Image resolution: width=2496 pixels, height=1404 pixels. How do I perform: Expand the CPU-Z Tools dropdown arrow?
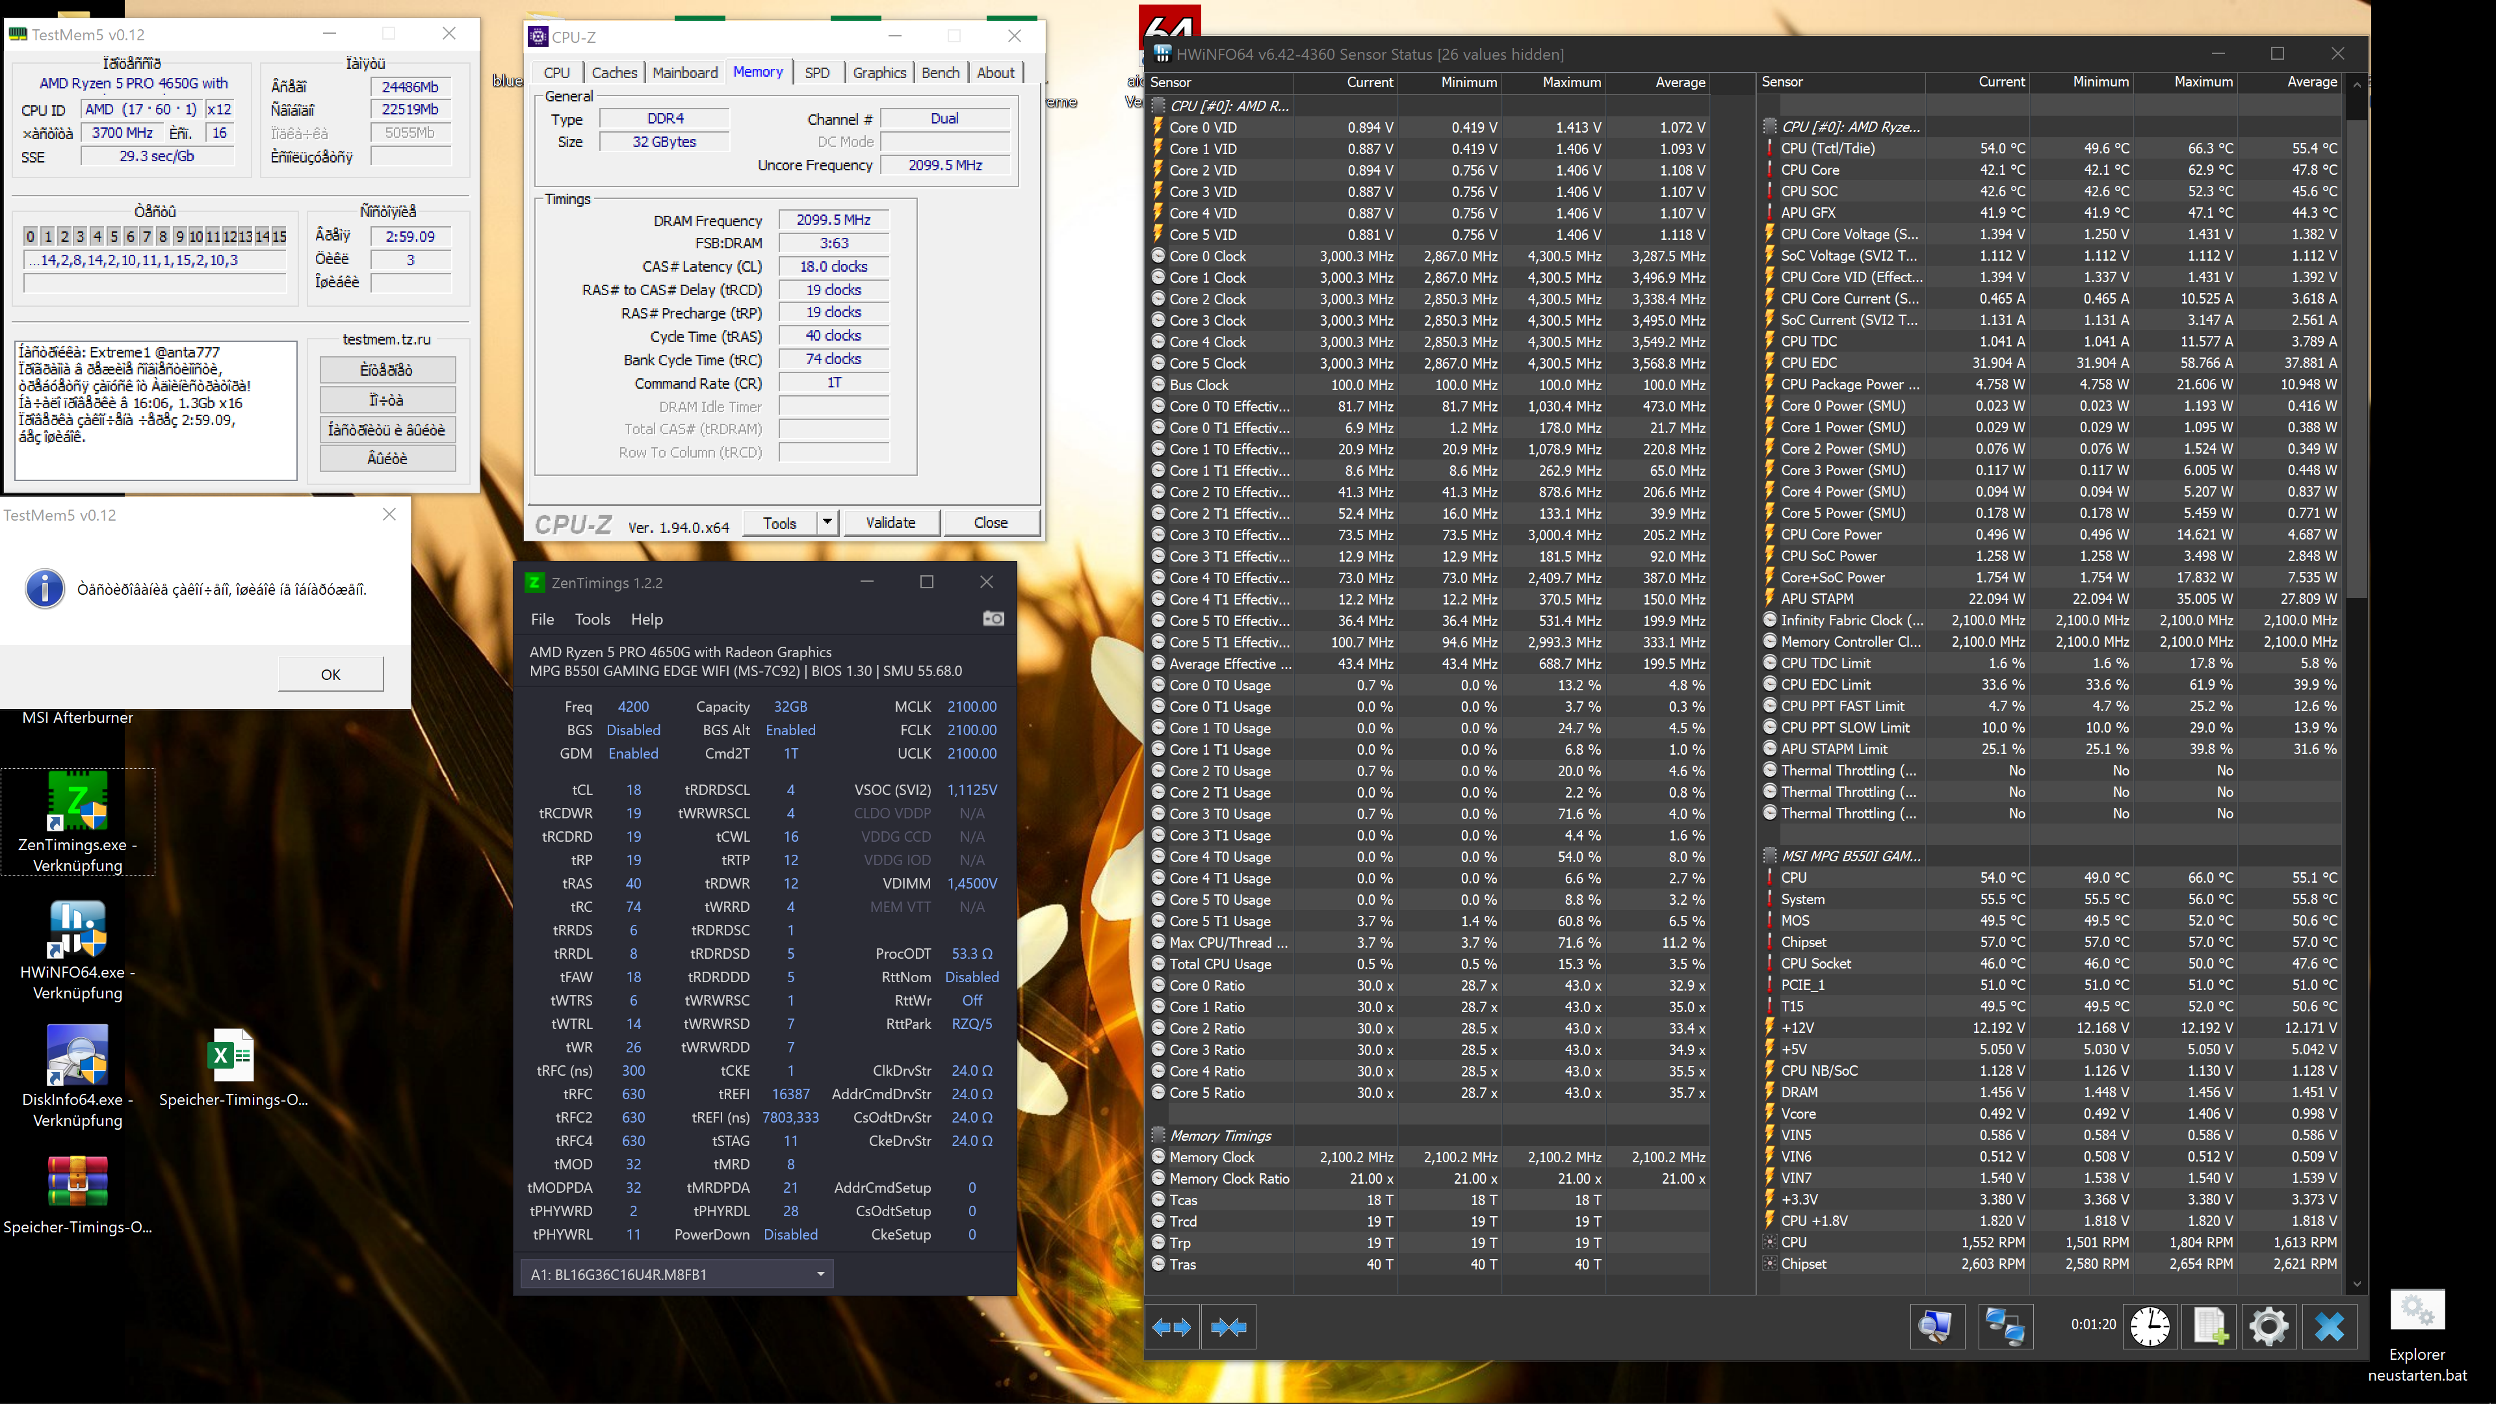[827, 522]
